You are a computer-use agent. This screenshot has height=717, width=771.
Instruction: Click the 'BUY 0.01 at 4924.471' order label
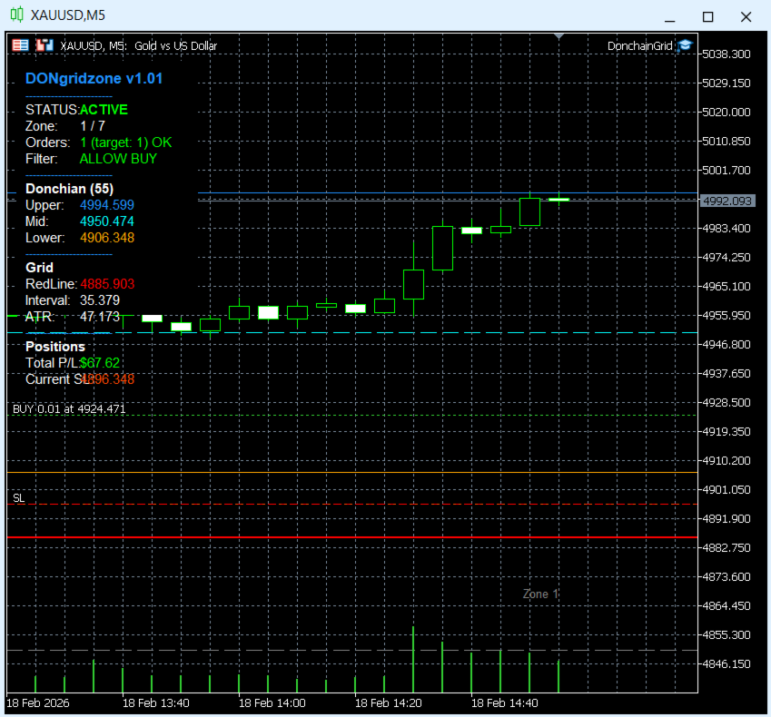[x=69, y=409]
